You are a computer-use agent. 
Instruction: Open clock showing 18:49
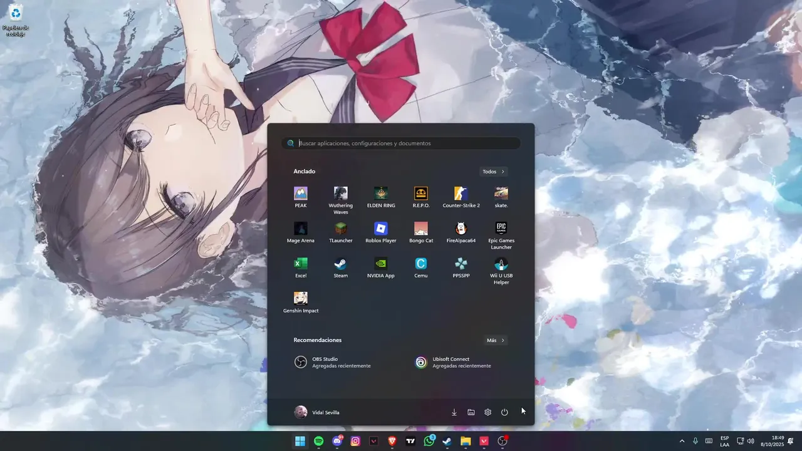pos(773,441)
